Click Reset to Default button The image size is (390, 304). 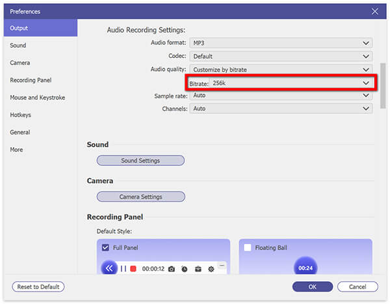tap(38, 287)
